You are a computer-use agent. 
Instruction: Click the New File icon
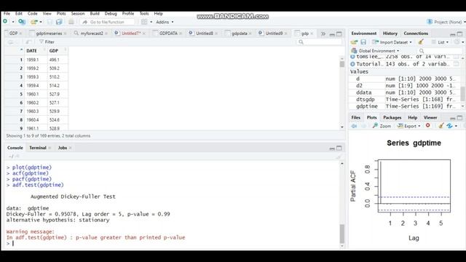point(5,22)
